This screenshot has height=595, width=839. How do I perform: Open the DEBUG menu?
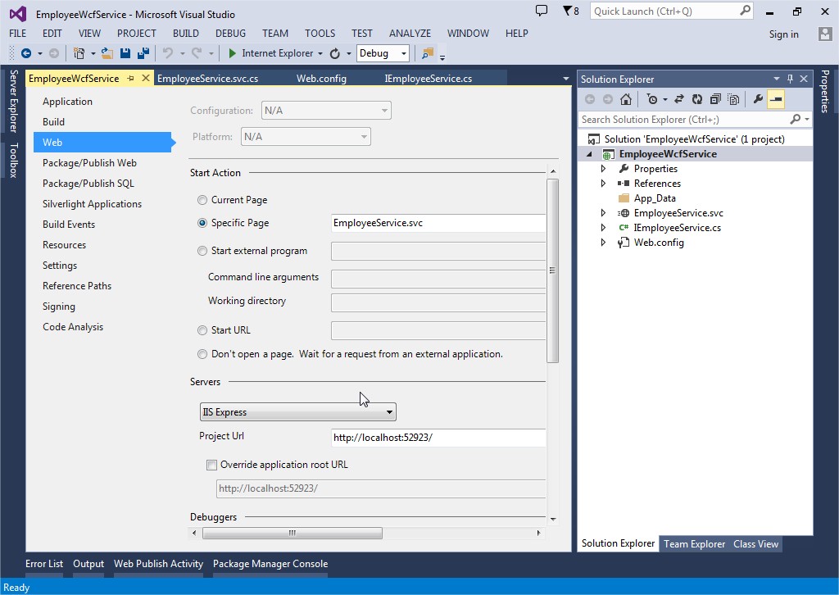point(230,34)
